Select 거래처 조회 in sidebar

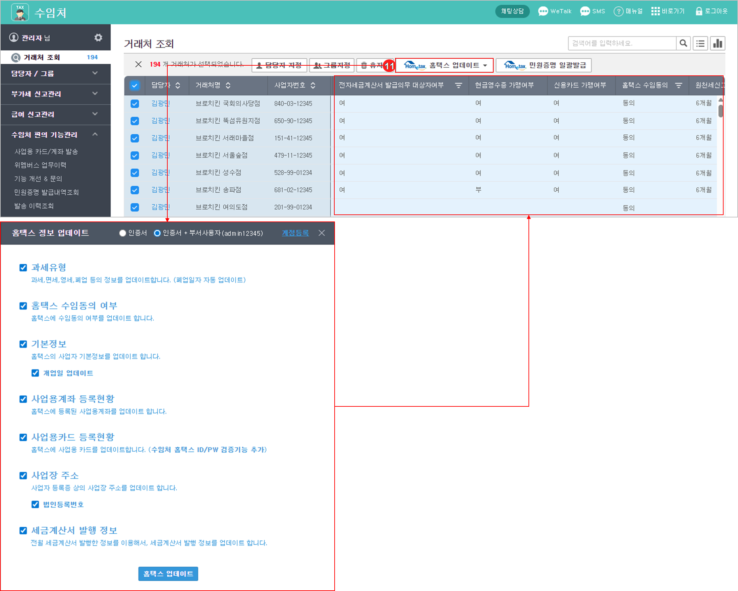(x=42, y=58)
